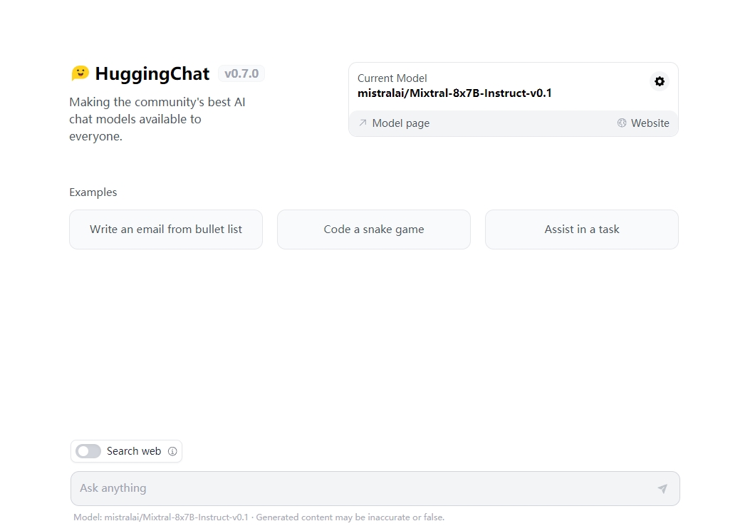Choose the 'Code a snake game' example

[374, 230]
